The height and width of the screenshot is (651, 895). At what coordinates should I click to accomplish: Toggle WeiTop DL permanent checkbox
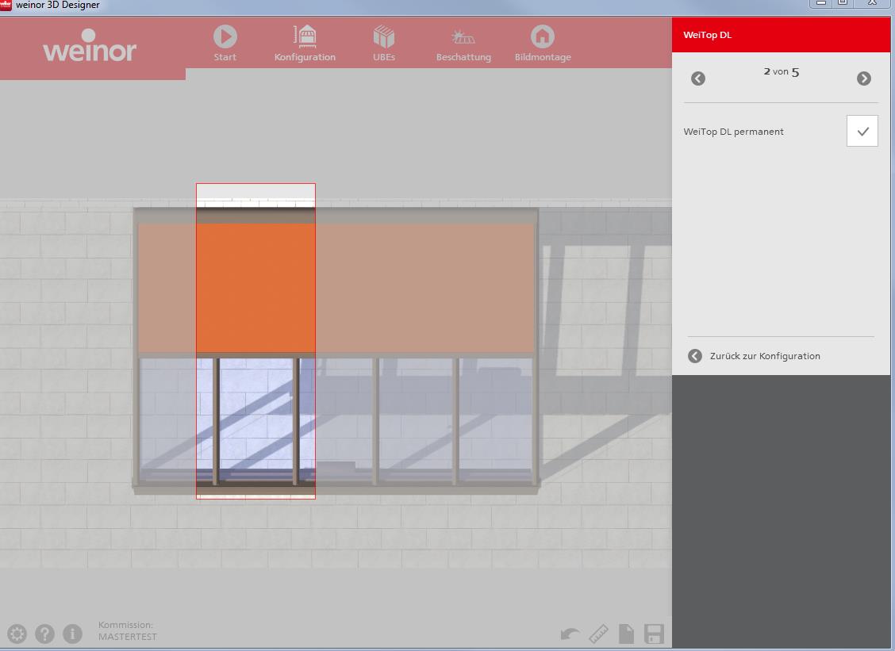point(862,131)
